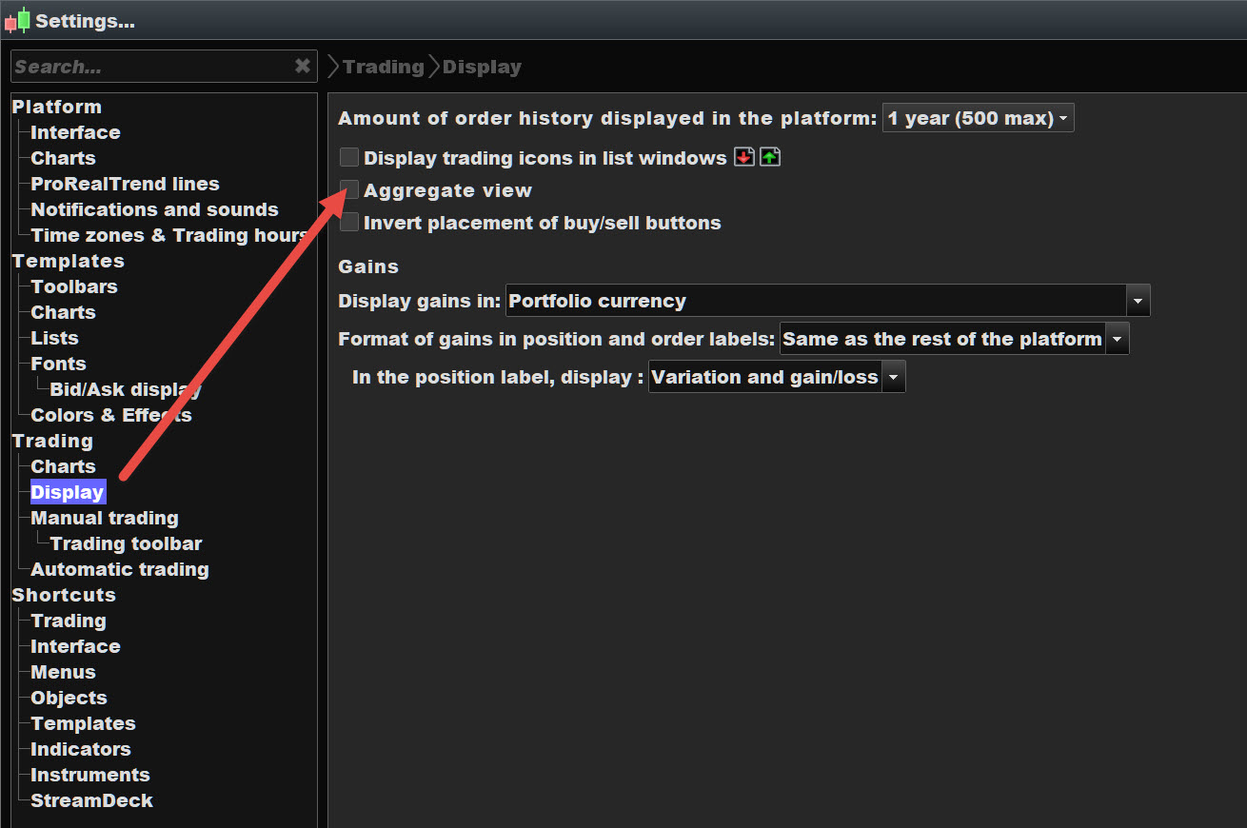Screen dimensions: 1247x828
Task: Click the green up-arrow trading icon
Action: 770,157
